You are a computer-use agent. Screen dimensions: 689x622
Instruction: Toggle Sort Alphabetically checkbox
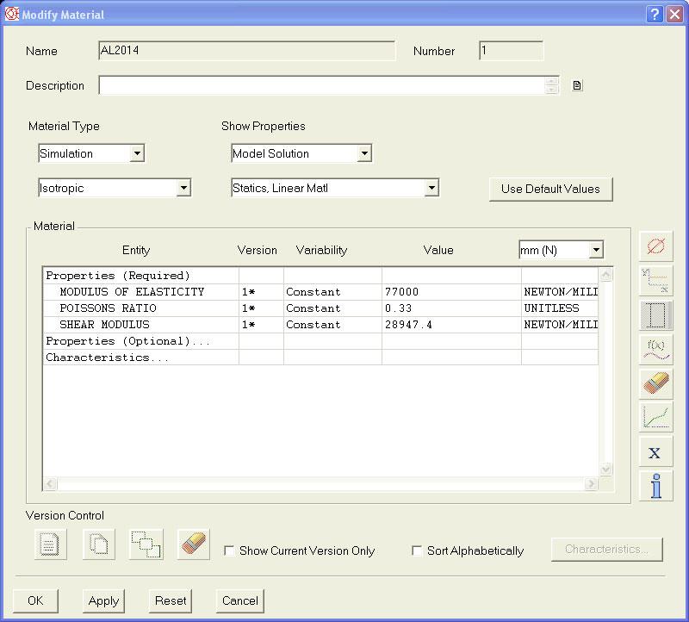click(x=417, y=550)
